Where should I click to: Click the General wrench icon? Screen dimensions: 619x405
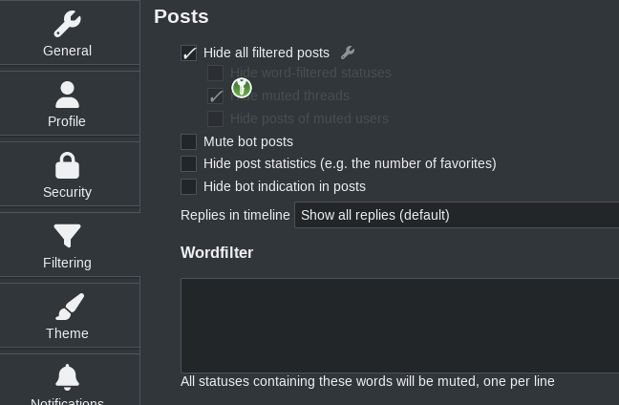tap(67, 24)
